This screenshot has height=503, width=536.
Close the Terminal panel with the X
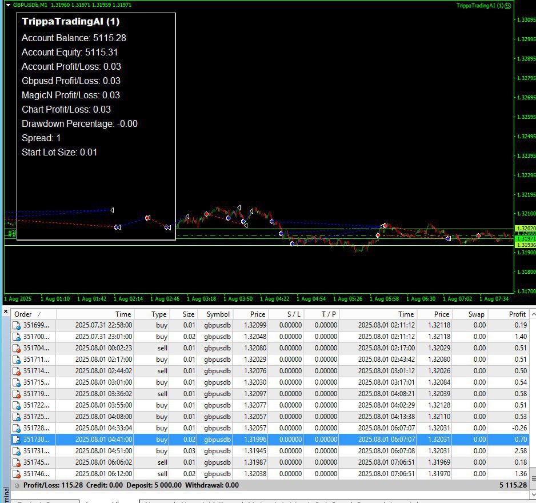point(6,312)
